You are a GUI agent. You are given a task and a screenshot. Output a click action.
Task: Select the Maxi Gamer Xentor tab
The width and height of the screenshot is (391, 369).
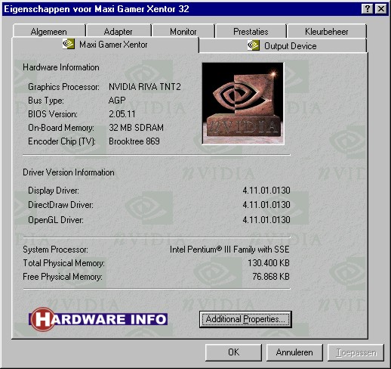(105, 45)
